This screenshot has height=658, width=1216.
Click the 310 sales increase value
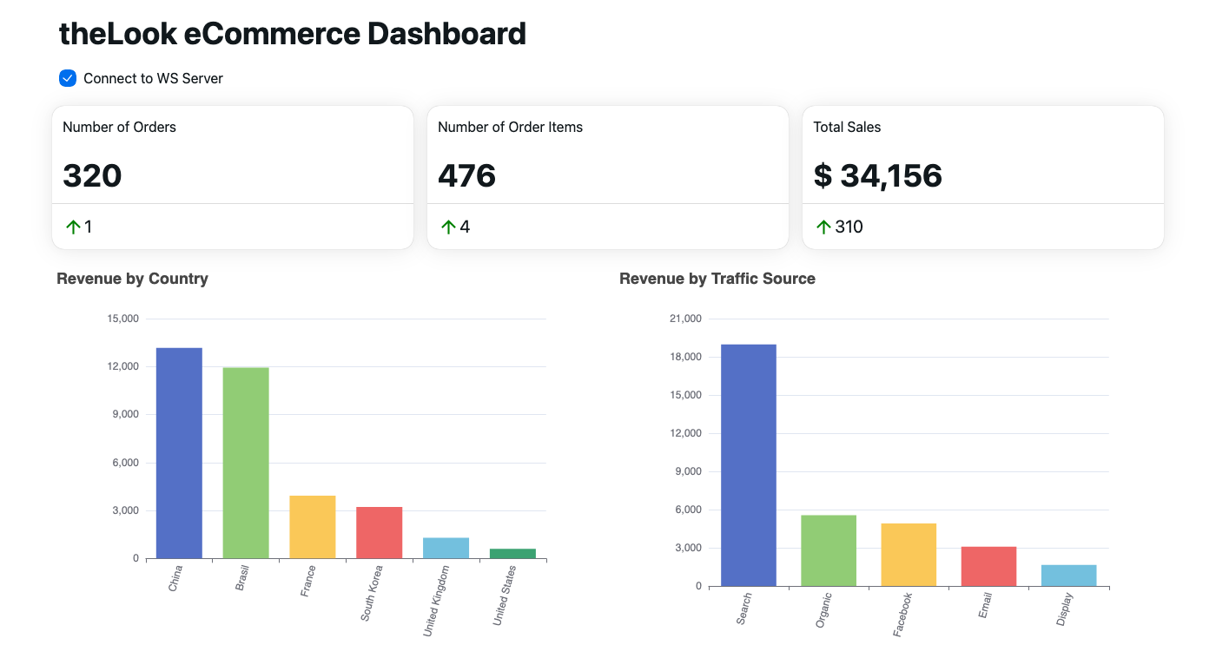849,227
